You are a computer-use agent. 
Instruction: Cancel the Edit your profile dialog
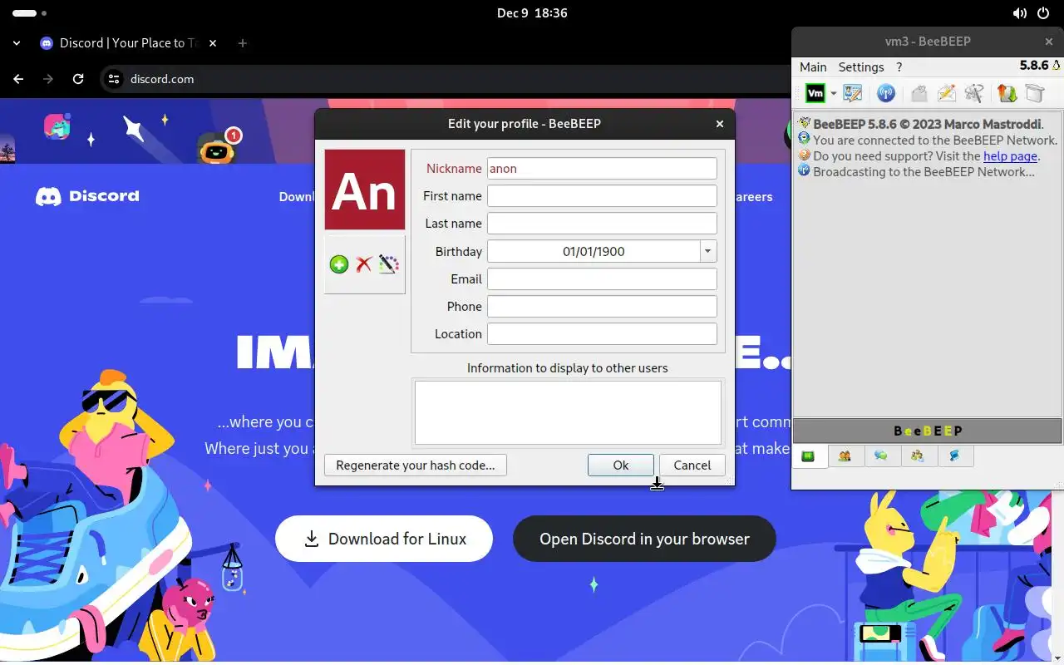coord(692,465)
